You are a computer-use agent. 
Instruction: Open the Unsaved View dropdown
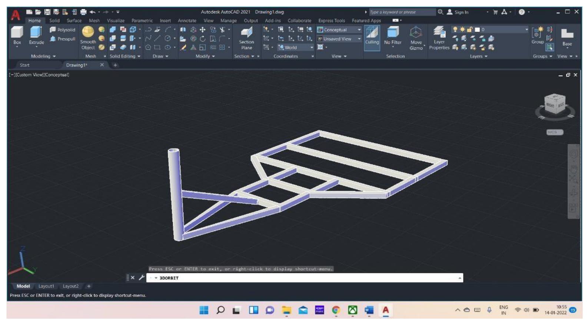point(339,39)
